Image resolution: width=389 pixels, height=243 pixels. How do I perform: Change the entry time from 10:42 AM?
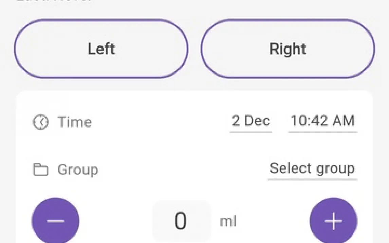point(322,121)
